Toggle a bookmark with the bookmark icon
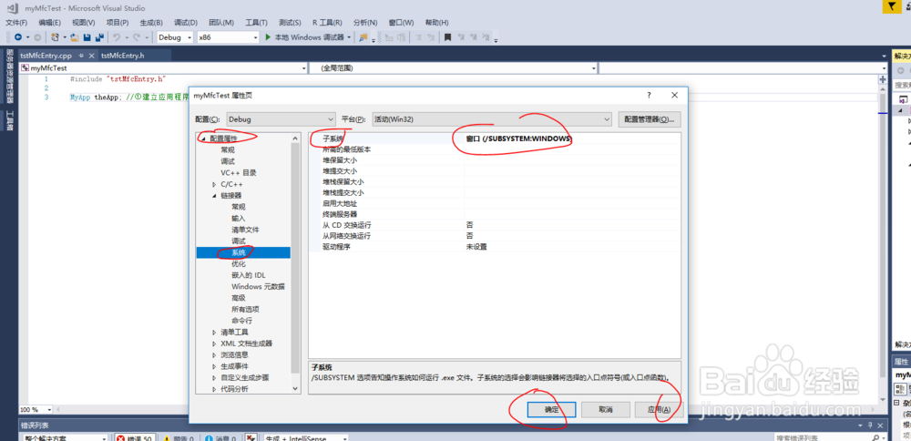 click(x=448, y=37)
